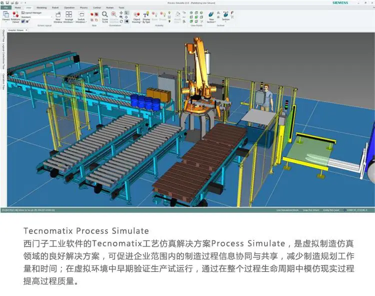
Task: Open the Object Viewing dropdown
Action: point(136,17)
